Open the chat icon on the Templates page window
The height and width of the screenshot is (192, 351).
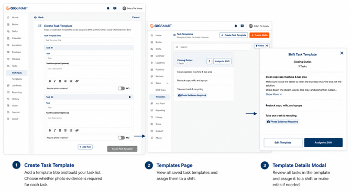pos(242,26)
